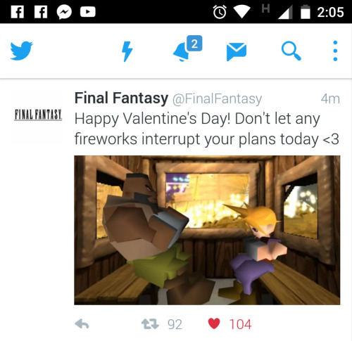
Task: Tap the @FinalFantasy handle
Action: pos(217,98)
